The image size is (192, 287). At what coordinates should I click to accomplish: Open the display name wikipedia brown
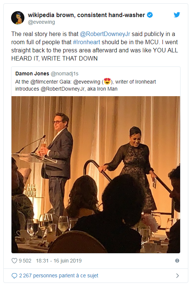(x=87, y=15)
